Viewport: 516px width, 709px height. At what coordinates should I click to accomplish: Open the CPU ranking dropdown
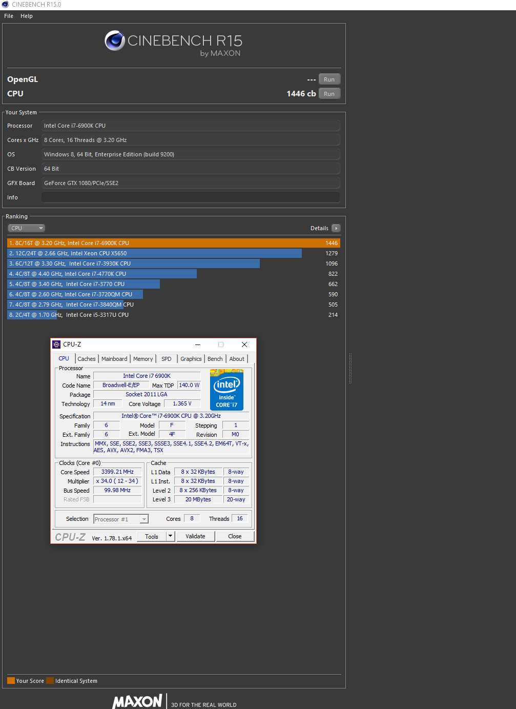[x=27, y=228]
